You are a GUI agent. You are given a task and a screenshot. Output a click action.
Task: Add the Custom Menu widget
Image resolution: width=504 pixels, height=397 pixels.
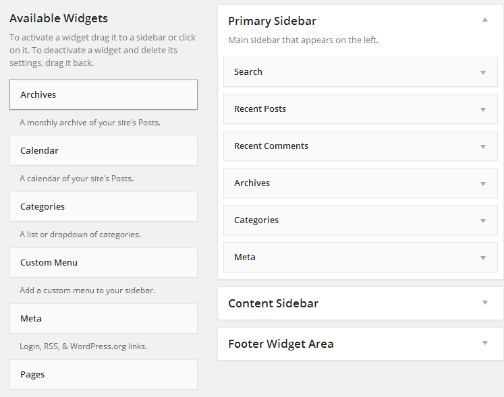tap(103, 263)
